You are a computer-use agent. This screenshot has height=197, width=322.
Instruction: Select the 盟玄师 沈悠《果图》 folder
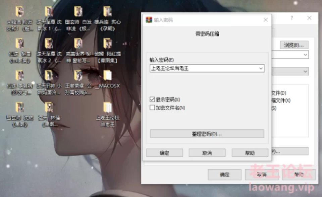coord(20,115)
